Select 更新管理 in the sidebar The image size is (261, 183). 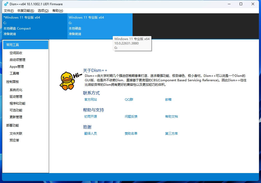[x=16, y=117]
